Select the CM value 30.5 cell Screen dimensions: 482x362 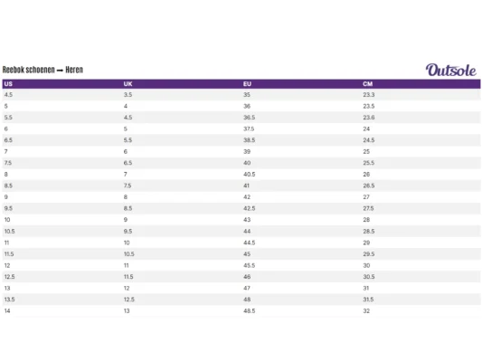(x=369, y=277)
